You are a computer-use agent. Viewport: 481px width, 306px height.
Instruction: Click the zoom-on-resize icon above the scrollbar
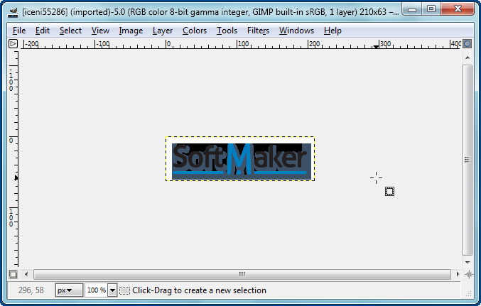pos(468,44)
